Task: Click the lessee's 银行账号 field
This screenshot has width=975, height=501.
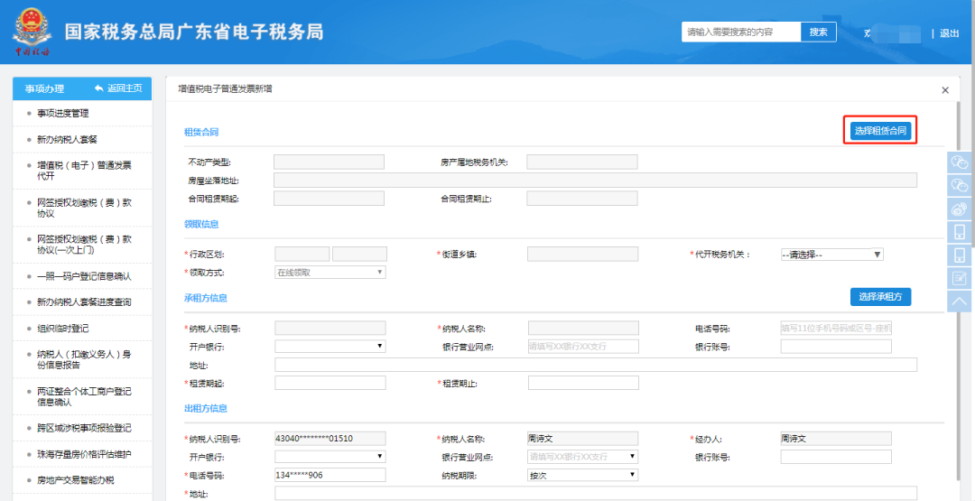Action: click(836, 347)
